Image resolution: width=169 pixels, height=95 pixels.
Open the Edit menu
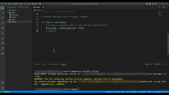tap(10, 4)
